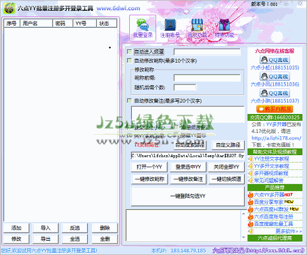
Task: Click flame icon beside 六点YY多开器
Action: coord(251,195)
